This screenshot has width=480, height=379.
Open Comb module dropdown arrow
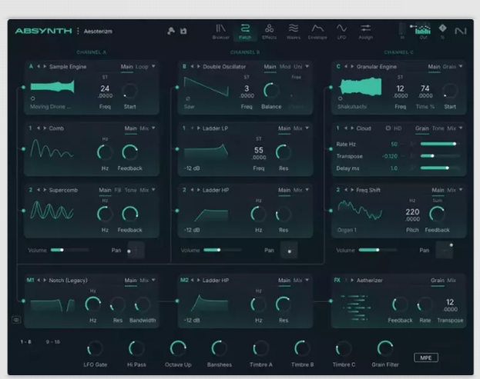coord(153,128)
